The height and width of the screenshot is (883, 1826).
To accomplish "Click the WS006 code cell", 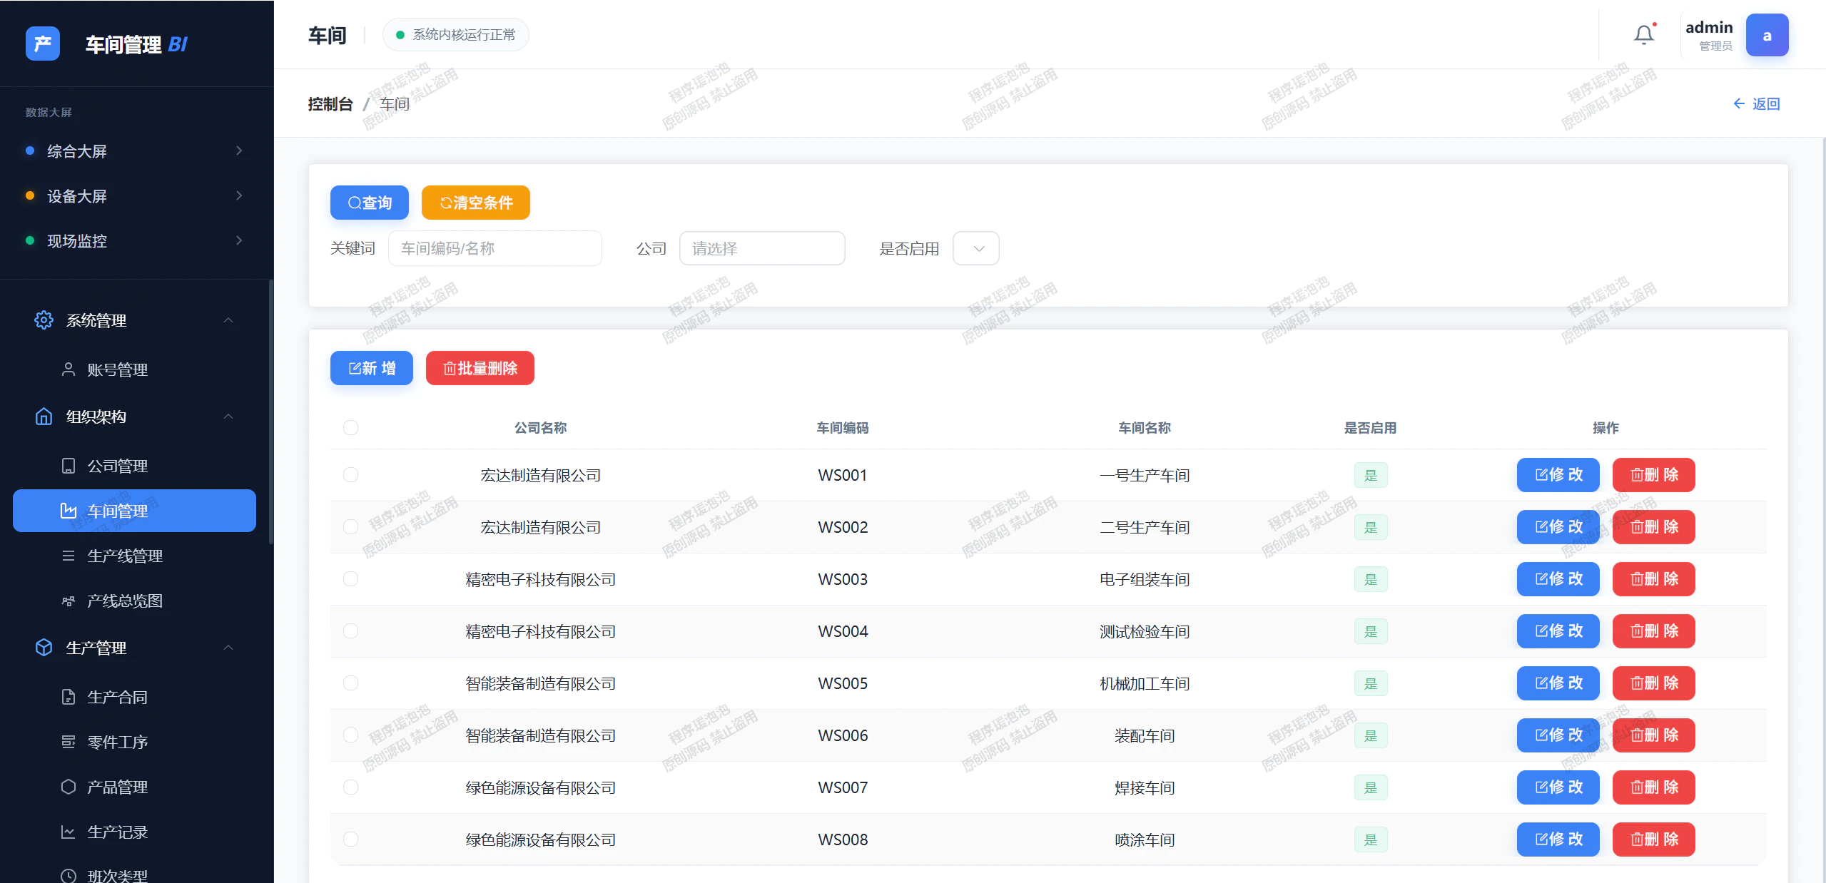I will (843, 735).
